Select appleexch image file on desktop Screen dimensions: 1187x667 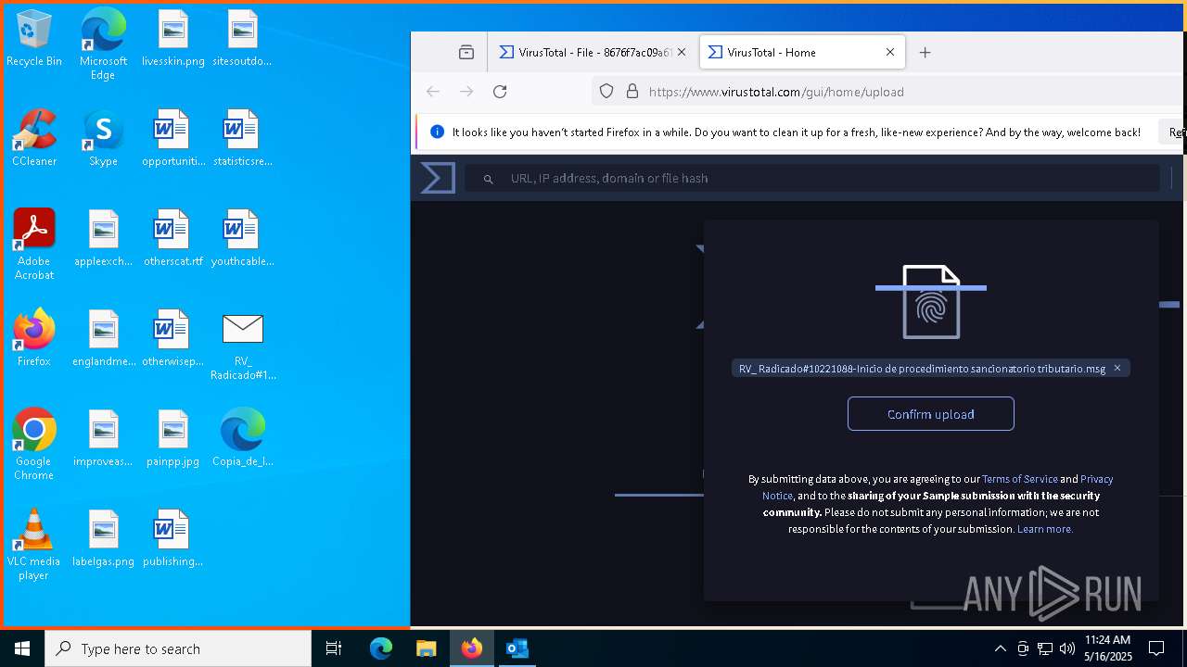point(103,239)
